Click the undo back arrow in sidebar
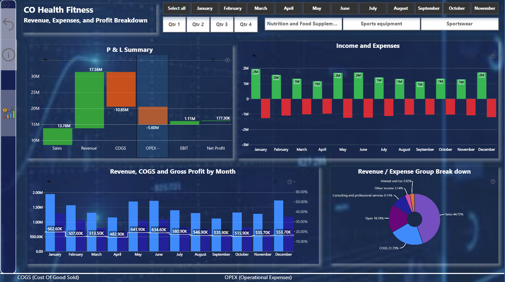The image size is (505, 282). (8, 24)
